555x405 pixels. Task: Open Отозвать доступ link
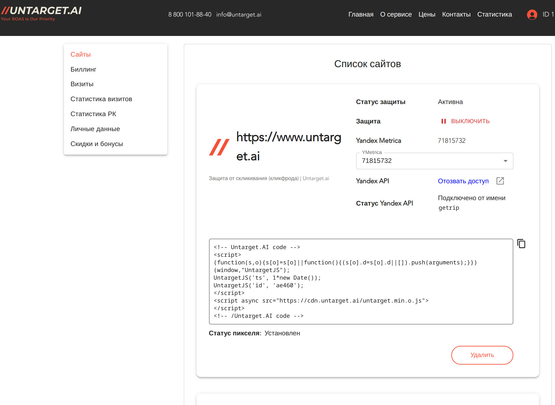coord(463,181)
